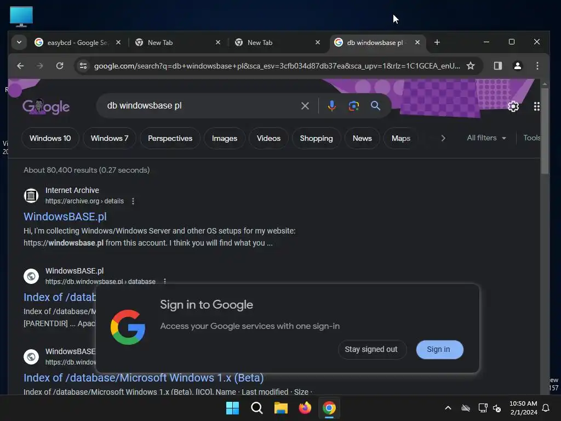Open Google quick settings gear
Screen dimensions: 561x421
tap(513, 106)
